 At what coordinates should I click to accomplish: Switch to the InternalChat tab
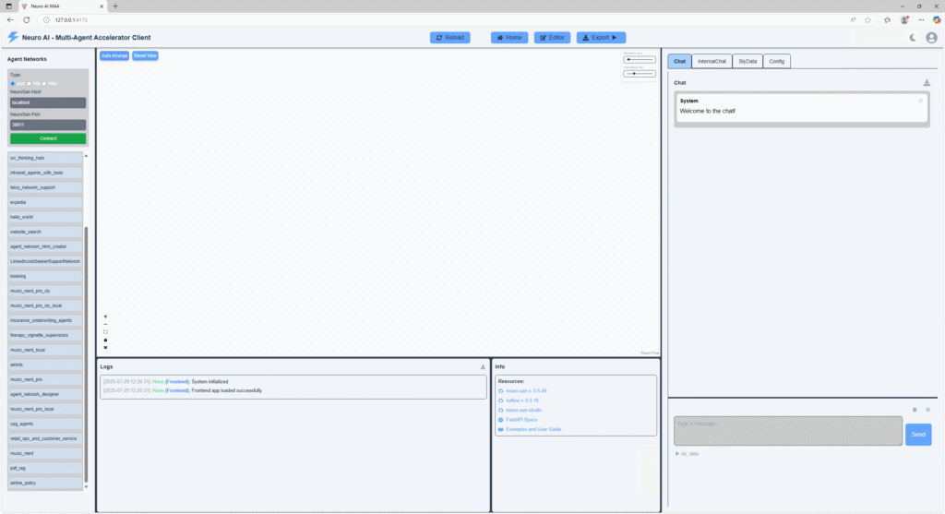pyautogui.click(x=712, y=61)
